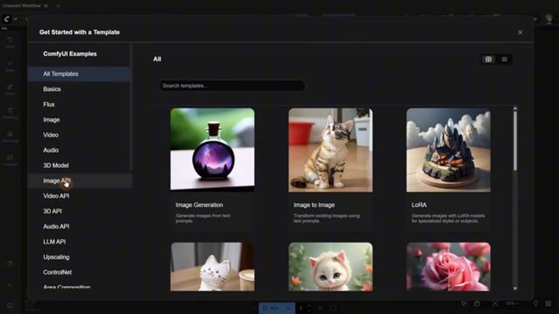Open the Image to Image cat thumbnail
This screenshot has width=559, height=314.
pos(330,150)
